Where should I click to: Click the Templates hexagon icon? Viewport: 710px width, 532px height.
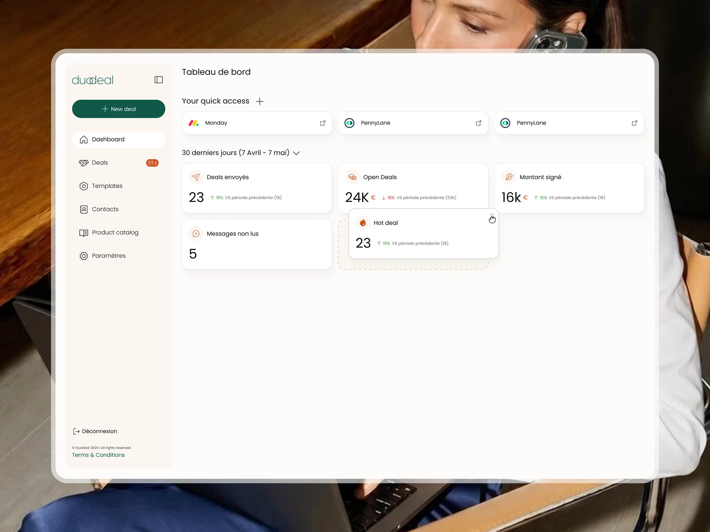[x=84, y=186]
